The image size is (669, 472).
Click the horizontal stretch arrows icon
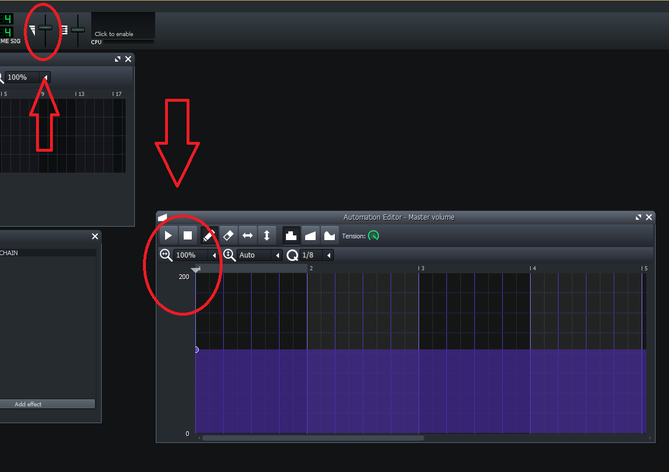coord(248,235)
